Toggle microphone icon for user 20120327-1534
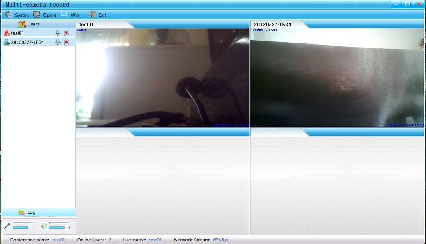This screenshot has width=426, height=244. coord(58,42)
